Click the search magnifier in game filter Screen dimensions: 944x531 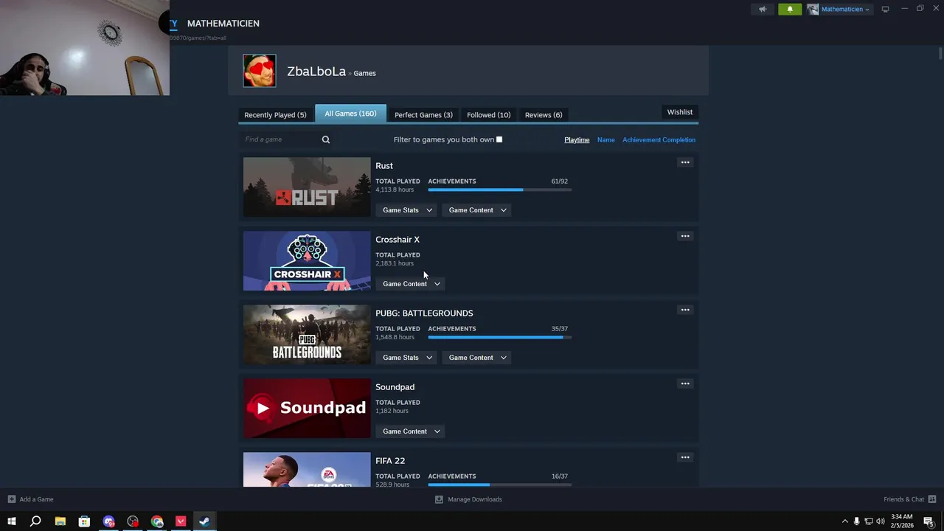coord(326,139)
